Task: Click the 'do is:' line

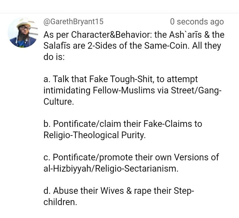Action: [54, 57]
